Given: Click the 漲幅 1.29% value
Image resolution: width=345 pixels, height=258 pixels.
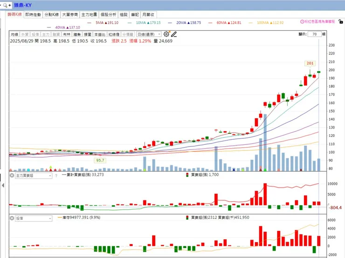Looking at the screenshot, I should point(140,41).
